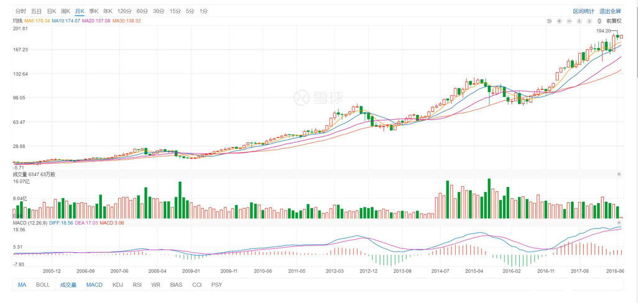Click 退出全屏 to exit fullscreen
The image size is (638, 303).
point(610,11)
